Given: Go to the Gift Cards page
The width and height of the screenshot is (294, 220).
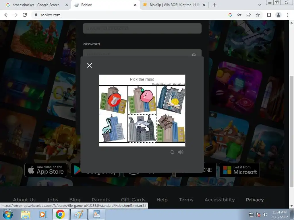Looking at the screenshot, I should 133,200.
